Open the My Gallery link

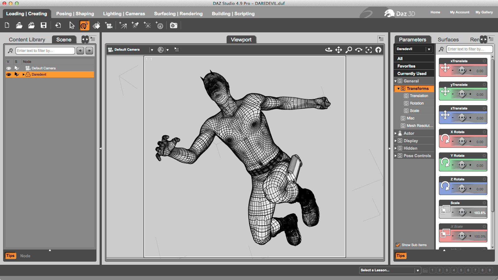(x=484, y=12)
